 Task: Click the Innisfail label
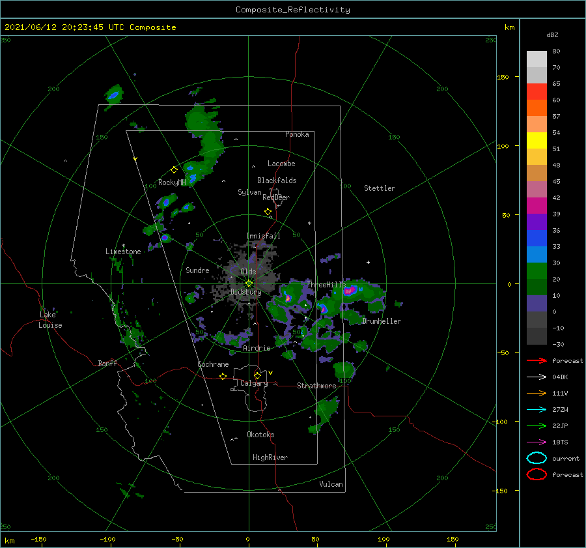263,236
